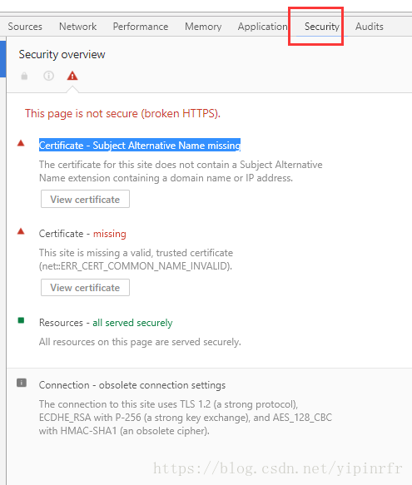Click red triangle next to Certificate - missing

pyautogui.click(x=21, y=231)
